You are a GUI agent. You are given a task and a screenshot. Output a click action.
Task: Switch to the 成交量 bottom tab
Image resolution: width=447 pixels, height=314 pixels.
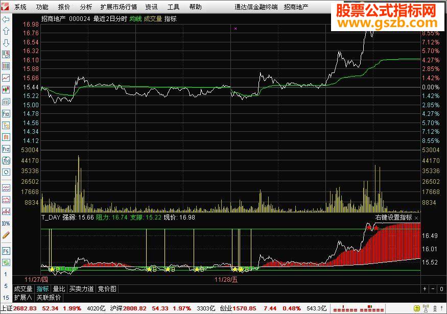tap(23, 289)
